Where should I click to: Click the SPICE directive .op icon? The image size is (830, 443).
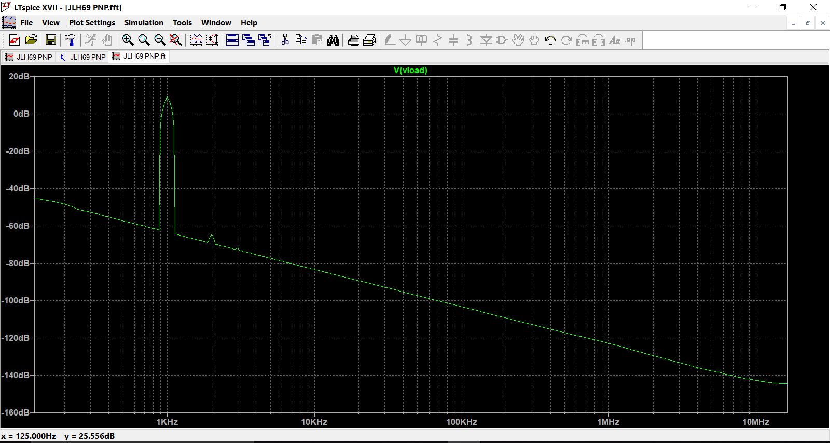coord(631,40)
